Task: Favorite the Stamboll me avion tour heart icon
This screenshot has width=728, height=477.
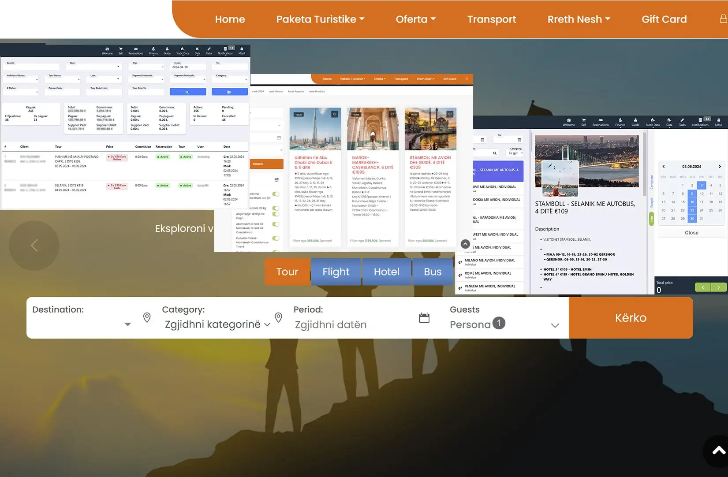Action: [450, 114]
